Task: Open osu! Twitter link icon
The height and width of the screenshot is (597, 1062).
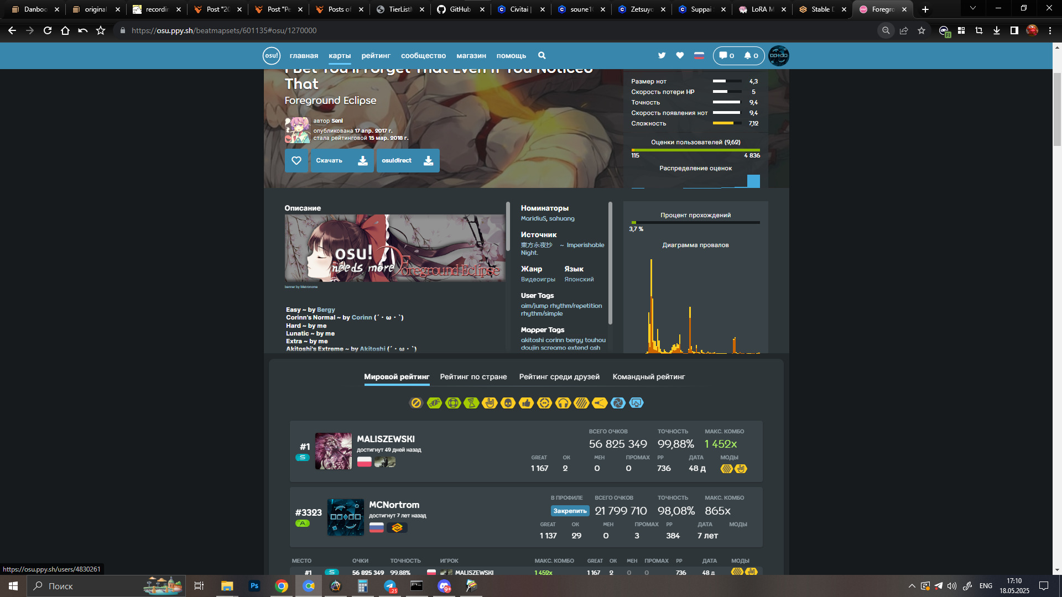Action: pyautogui.click(x=662, y=55)
